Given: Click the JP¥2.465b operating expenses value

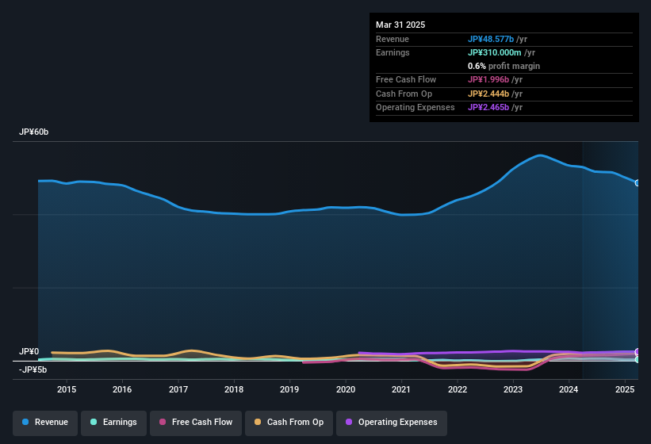Looking at the screenshot, I should tap(488, 108).
